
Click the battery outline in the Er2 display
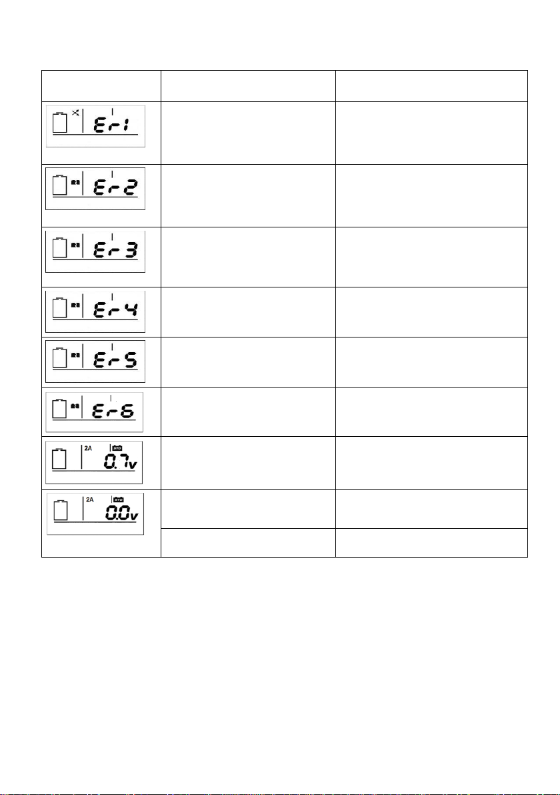click(x=60, y=185)
